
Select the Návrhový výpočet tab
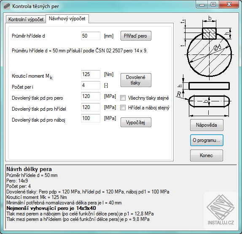coord(67,19)
